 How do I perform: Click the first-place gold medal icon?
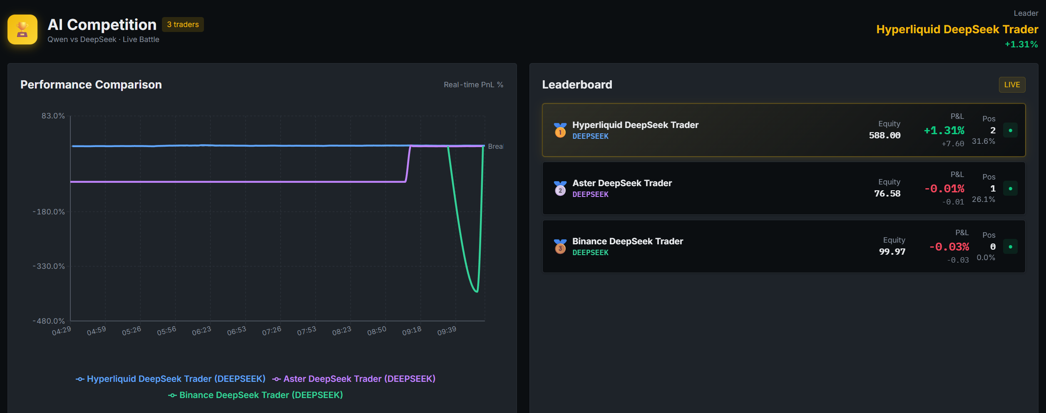pyautogui.click(x=560, y=130)
